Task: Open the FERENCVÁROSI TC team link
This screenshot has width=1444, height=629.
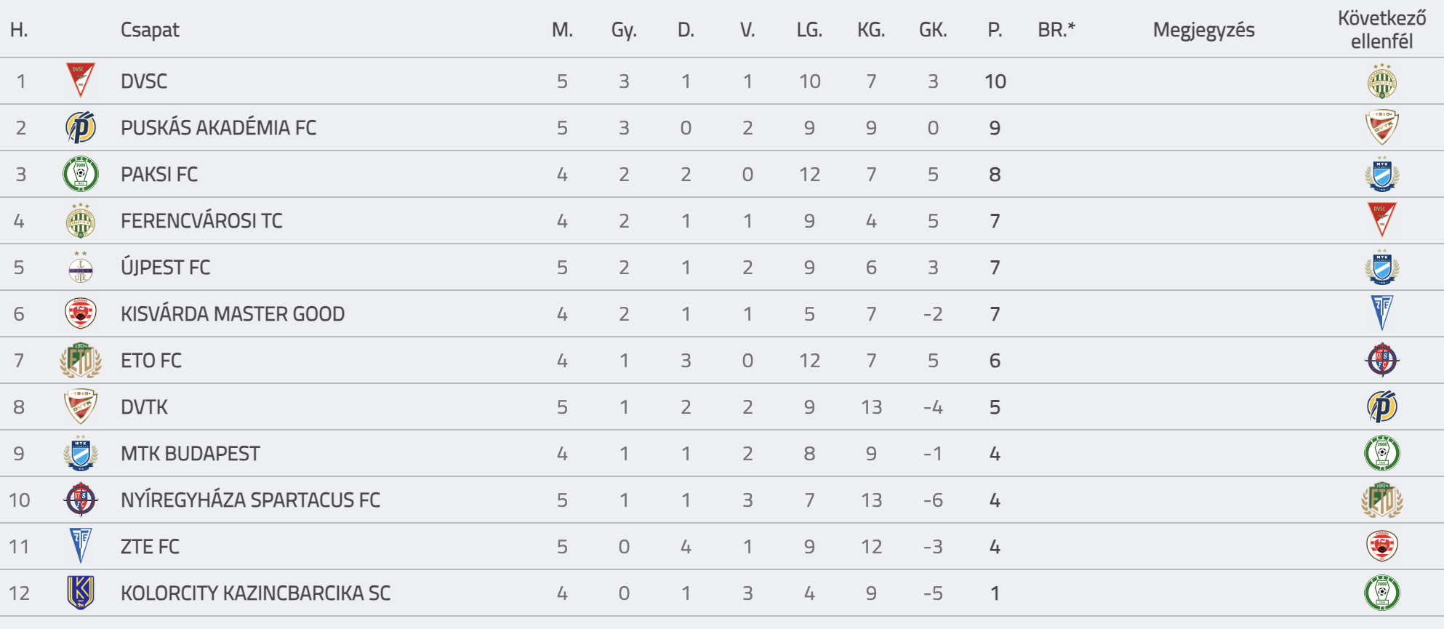Action: (x=201, y=221)
